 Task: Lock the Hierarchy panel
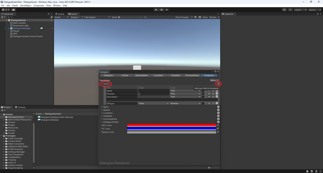[49, 14]
